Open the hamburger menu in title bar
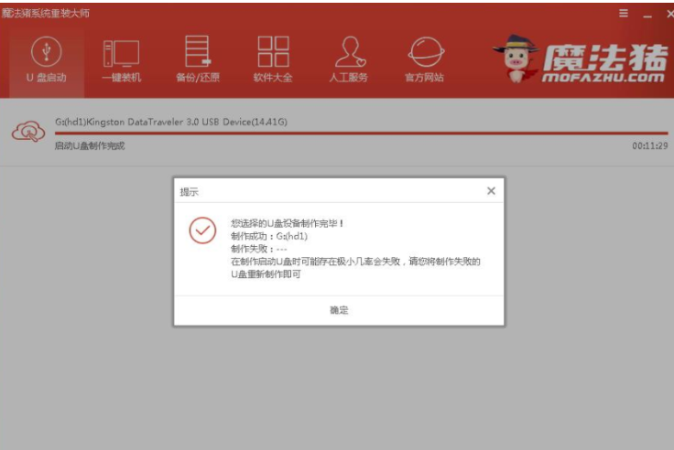Image resolution: width=674 pixels, height=450 pixels. pos(624,15)
